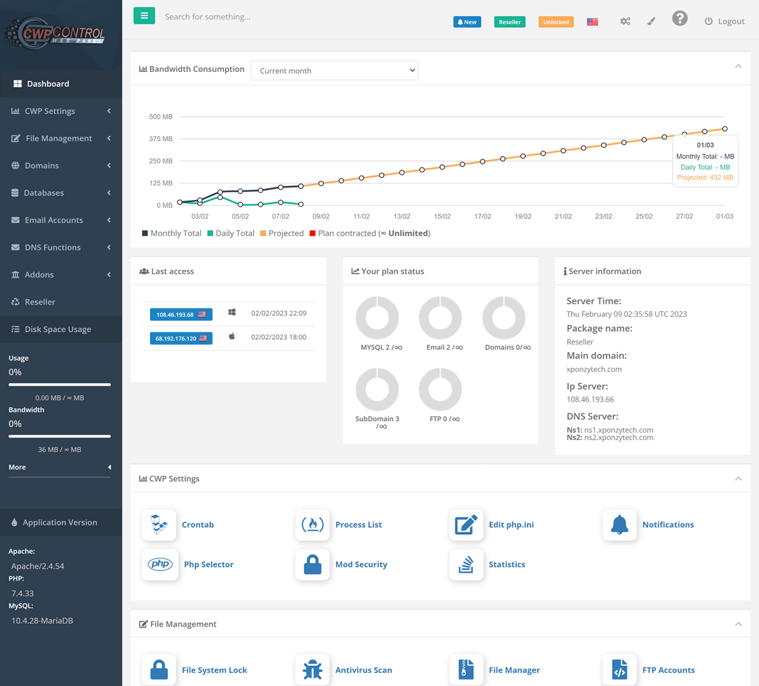Click the FTP usage donut chart
Screen dimensions: 759x686
(440, 389)
